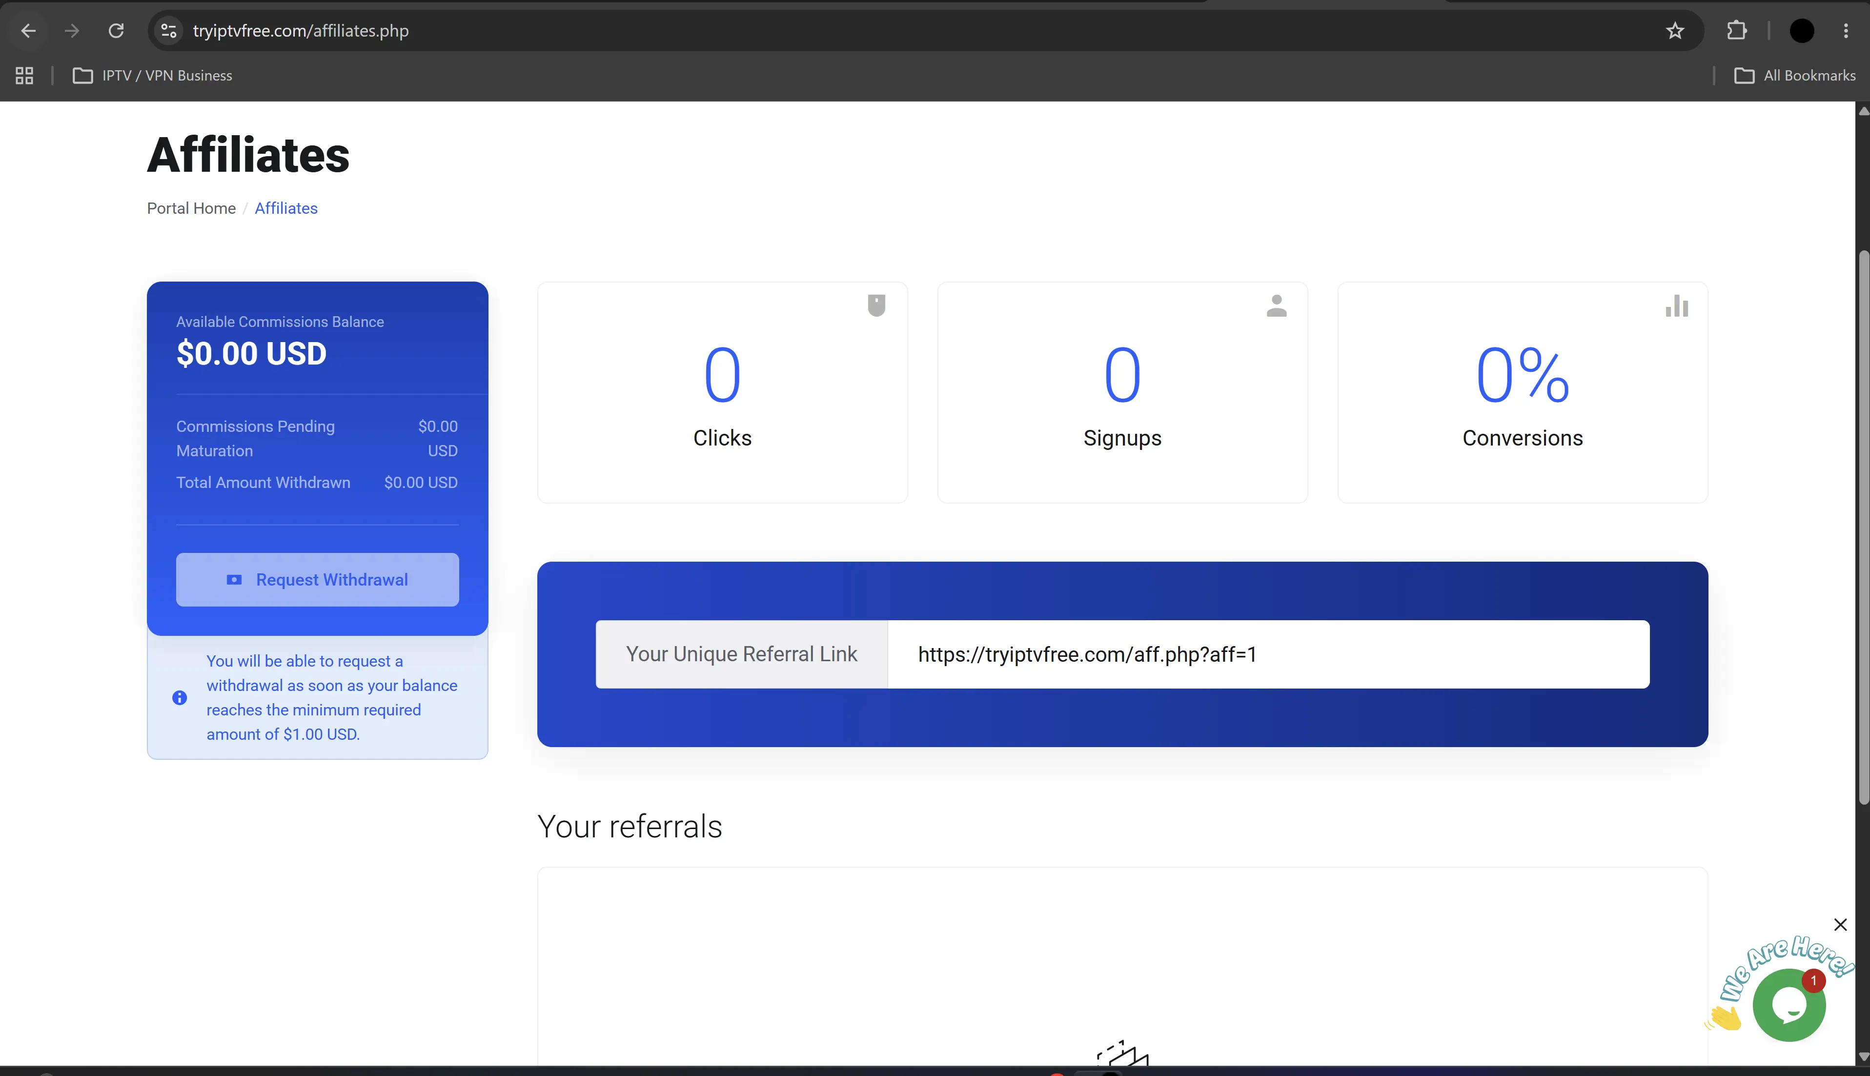Click the Your Unique Referral Link label
This screenshot has height=1076, width=1870.
[742, 654]
